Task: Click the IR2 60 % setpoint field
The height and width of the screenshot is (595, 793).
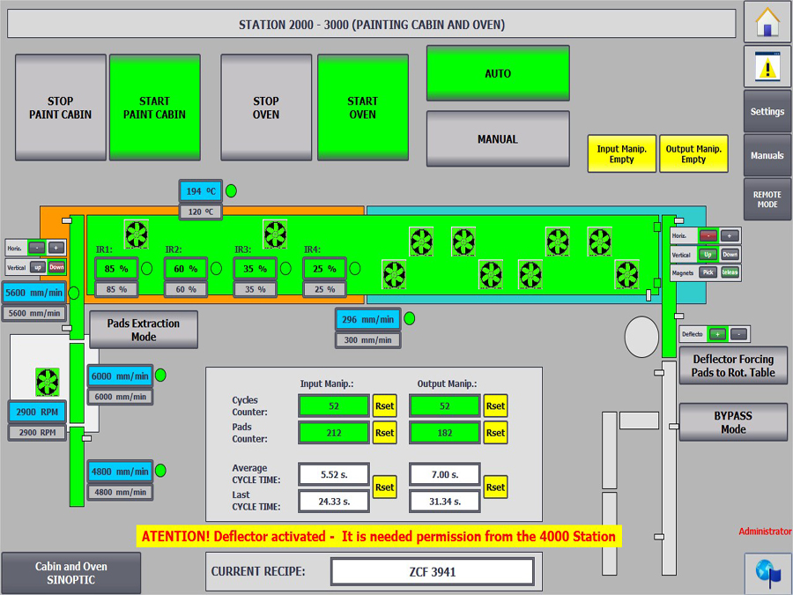Action: coord(185,289)
